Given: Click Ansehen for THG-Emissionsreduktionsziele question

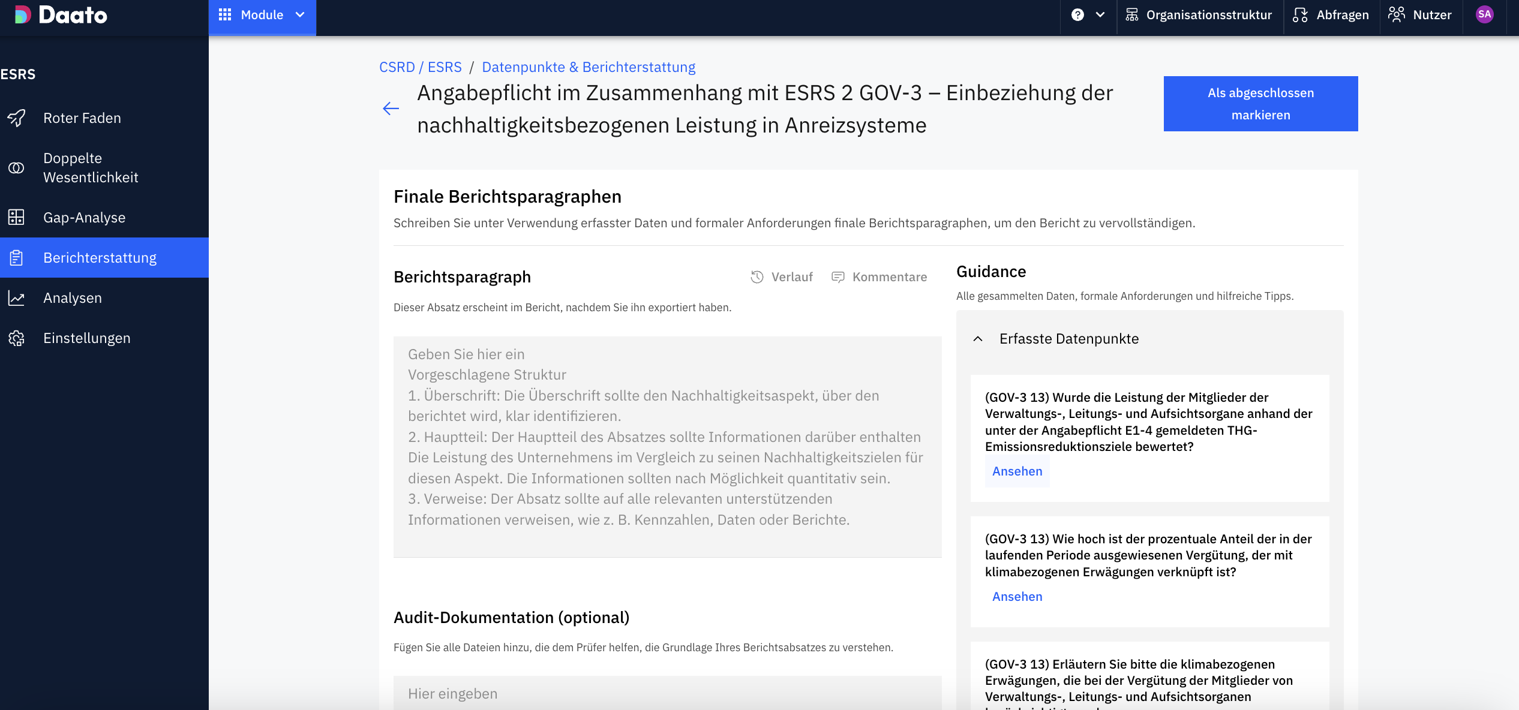Looking at the screenshot, I should (1017, 471).
